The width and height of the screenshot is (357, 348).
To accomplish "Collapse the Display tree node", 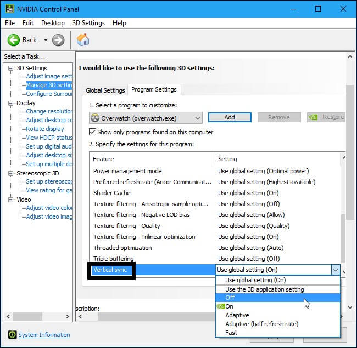I will [x=10, y=104].
